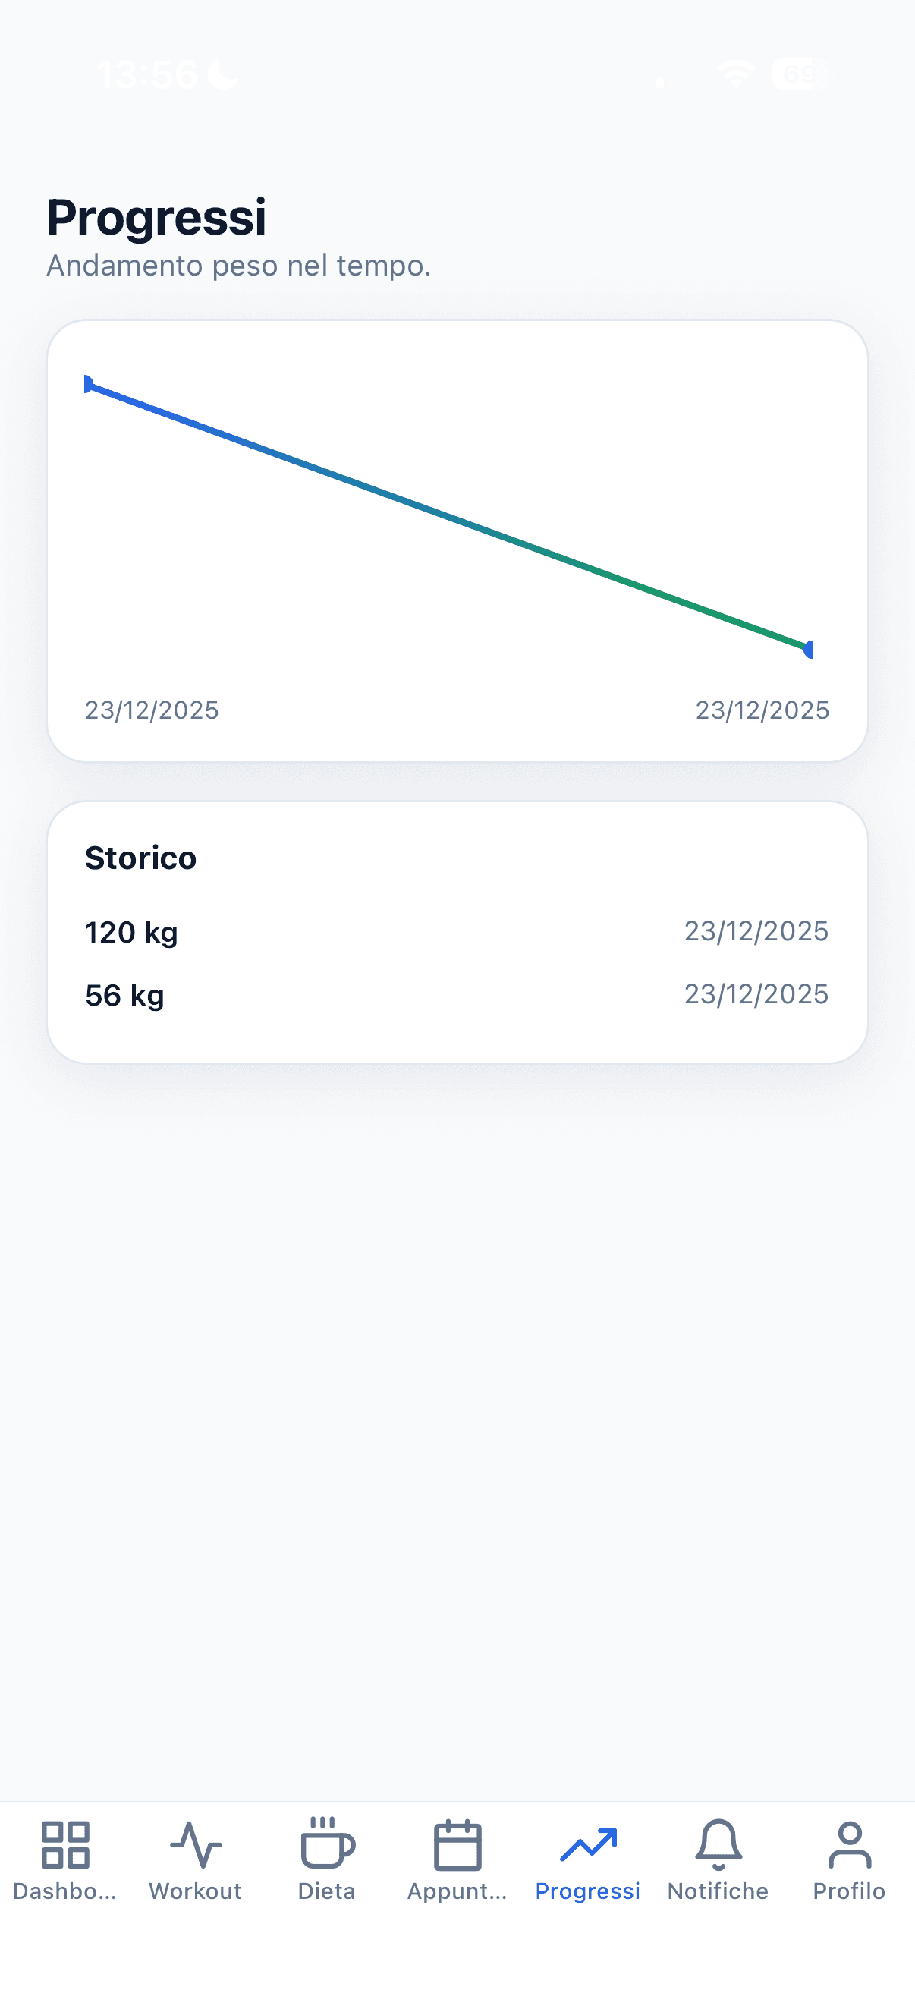
Task: Open the Notifiche bell icon
Action: [x=718, y=1845]
